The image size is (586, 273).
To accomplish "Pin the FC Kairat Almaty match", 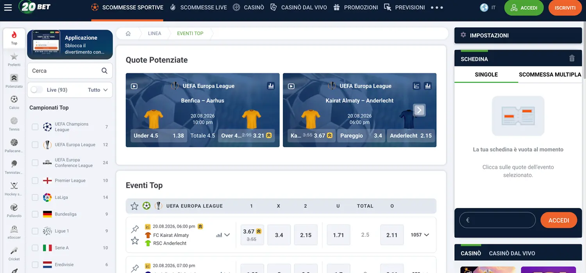I will pos(135,229).
